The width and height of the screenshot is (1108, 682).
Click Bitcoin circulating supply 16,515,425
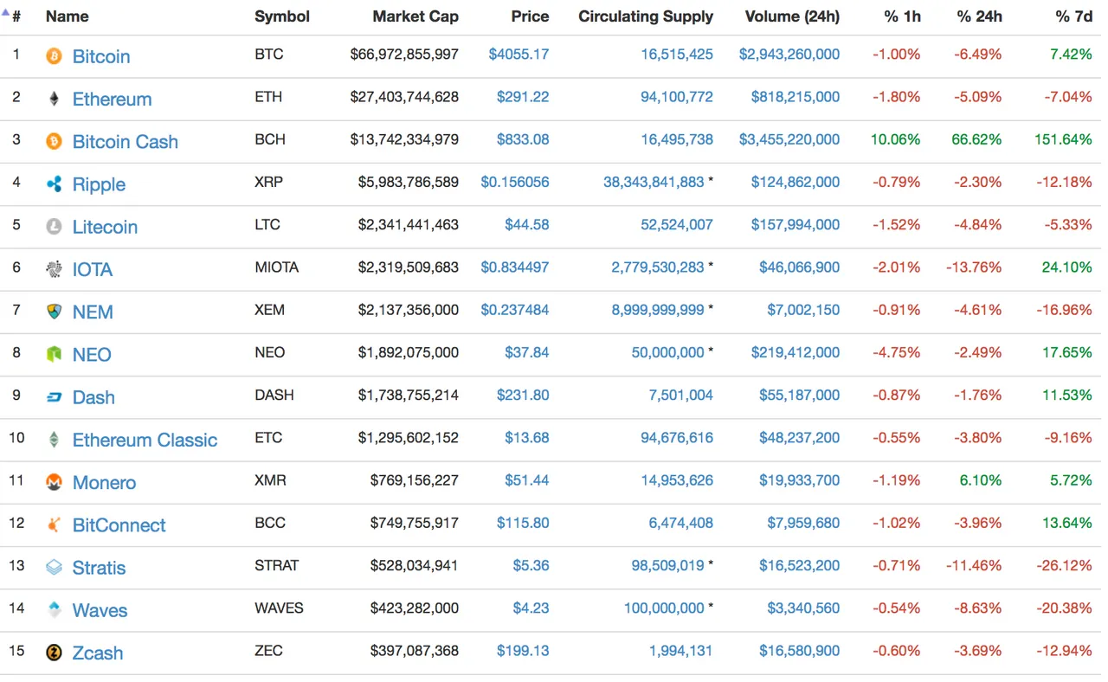pos(677,54)
